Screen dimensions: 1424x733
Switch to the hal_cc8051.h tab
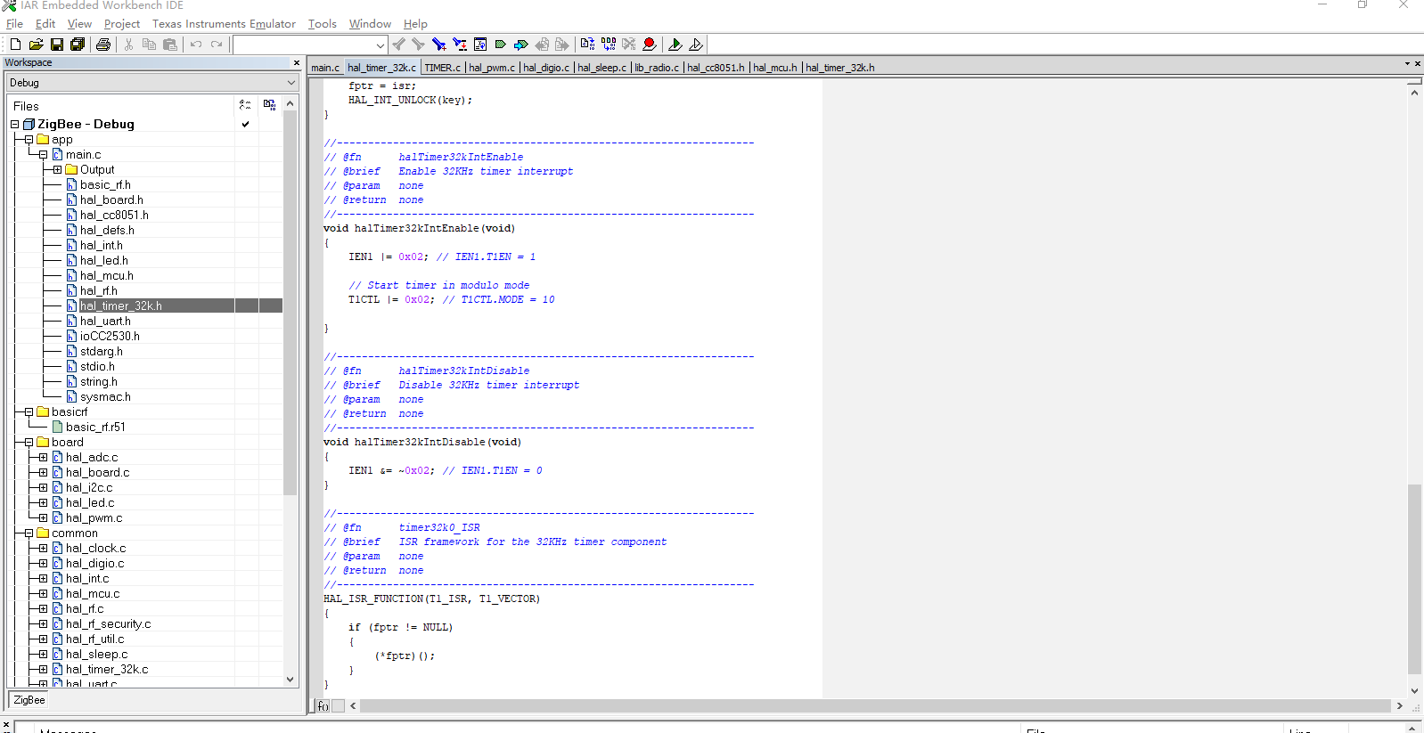pyautogui.click(x=716, y=68)
